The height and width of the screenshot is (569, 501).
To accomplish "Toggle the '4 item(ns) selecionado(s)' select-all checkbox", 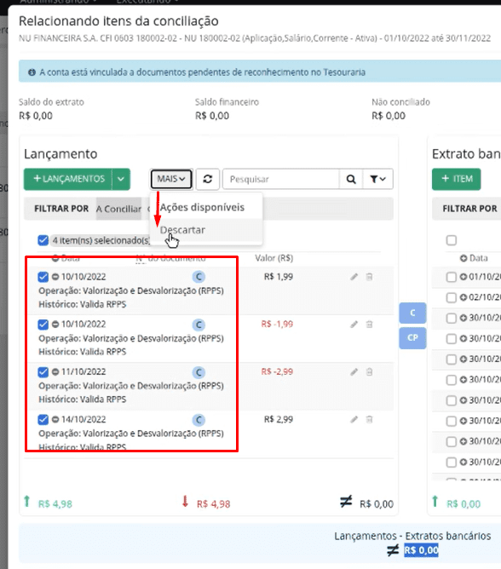I will pos(43,240).
